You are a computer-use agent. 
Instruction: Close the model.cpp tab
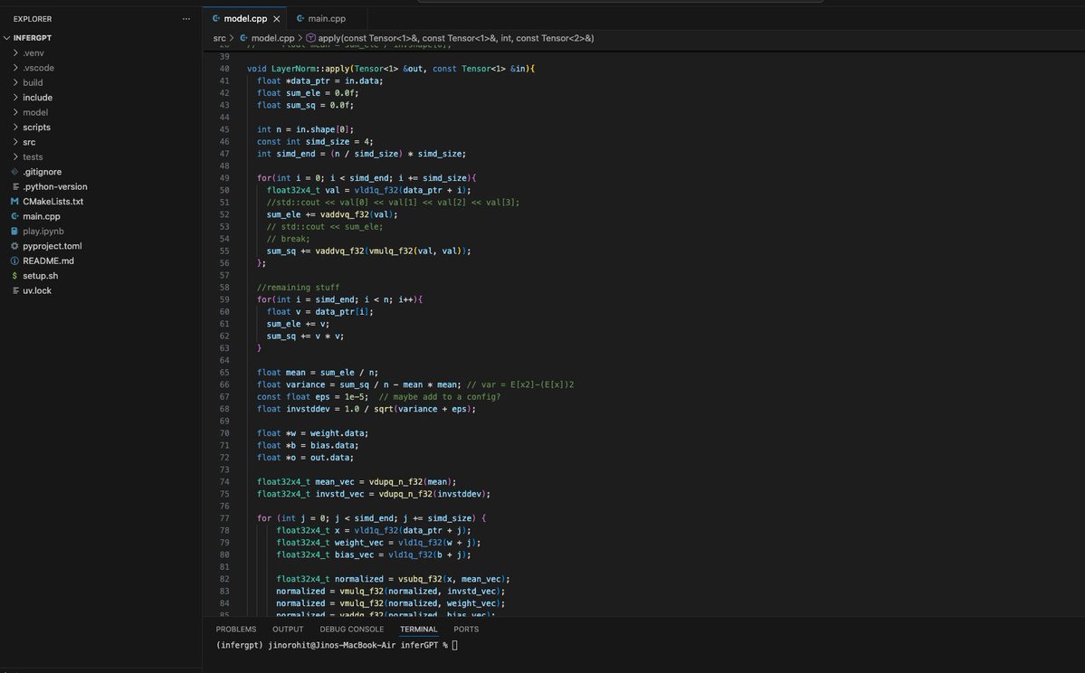pos(276,19)
